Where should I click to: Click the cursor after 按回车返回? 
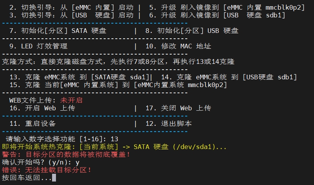[x=54, y=178]
